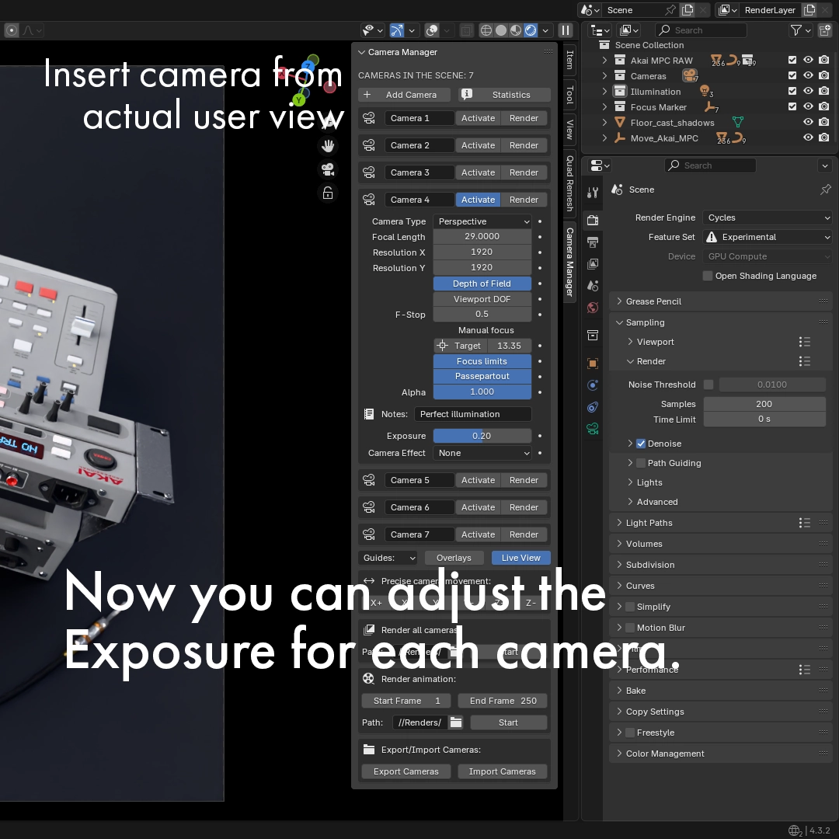Switch to the Item sidebar tab
Screen dimensions: 839x839
click(x=570, y=59)
